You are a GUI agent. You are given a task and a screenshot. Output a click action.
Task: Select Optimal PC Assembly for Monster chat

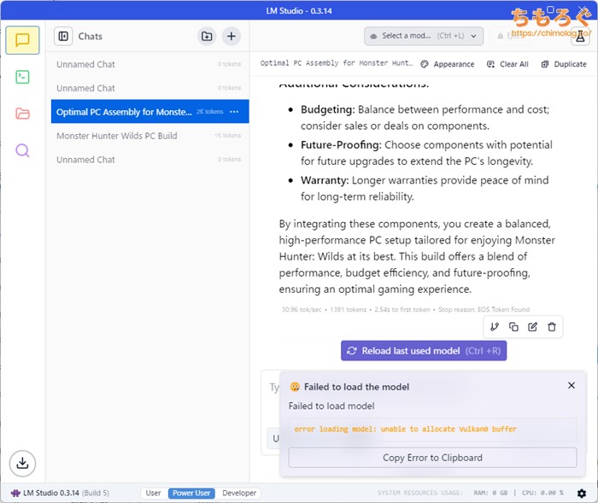tap(149, 112)
